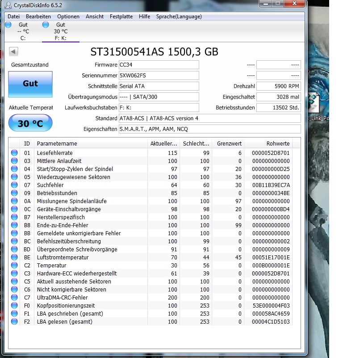Click the status orb for row C2 Temperatur
Image resolution: width=343 pixels, height=358 pixels.
tap(14, 265)
